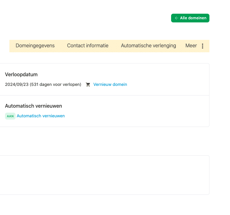
Task: Select the expiry date 2024/09/23
Action: (17, 85)
